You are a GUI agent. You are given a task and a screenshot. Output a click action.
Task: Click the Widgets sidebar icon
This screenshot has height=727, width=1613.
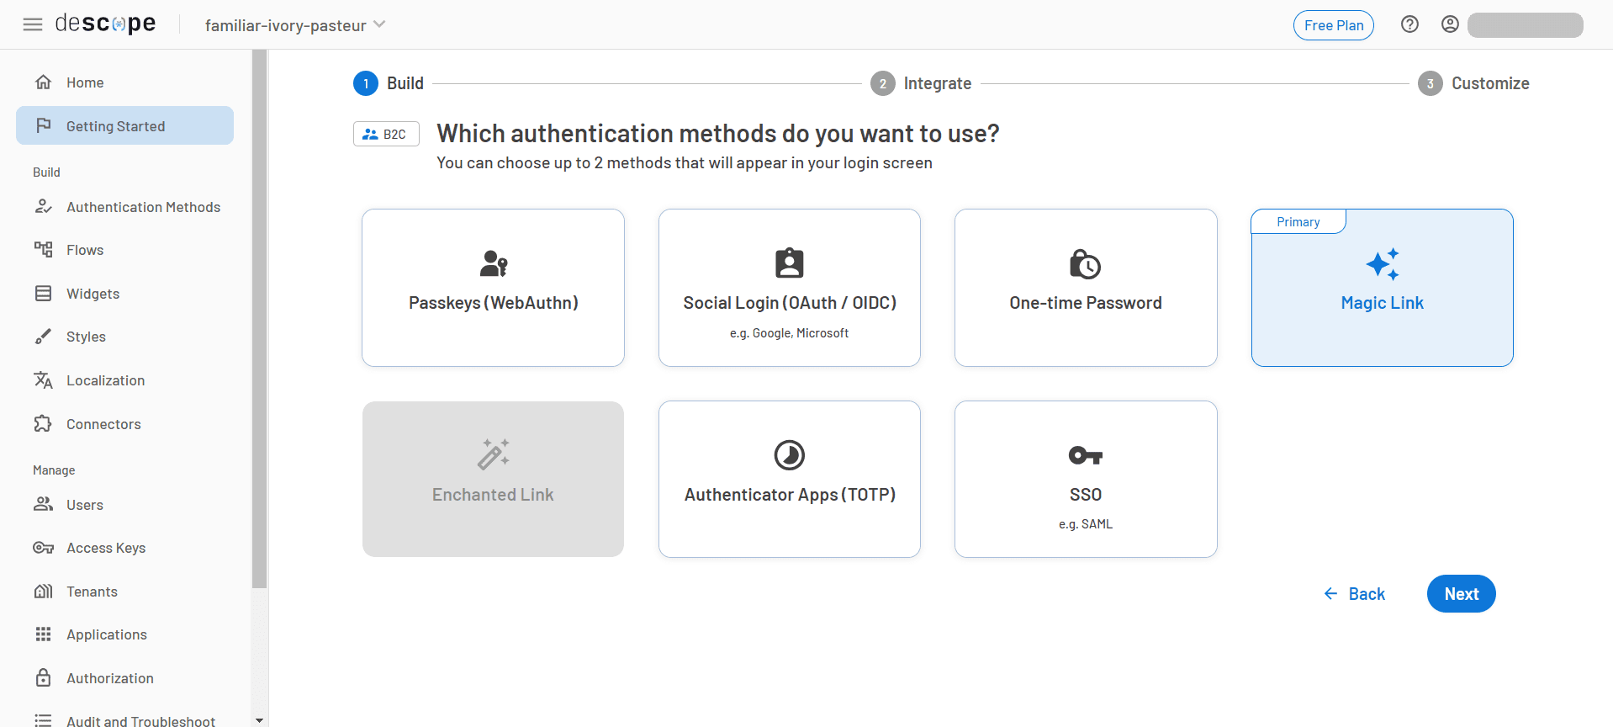pyautogui.click(x=44, y=294)
